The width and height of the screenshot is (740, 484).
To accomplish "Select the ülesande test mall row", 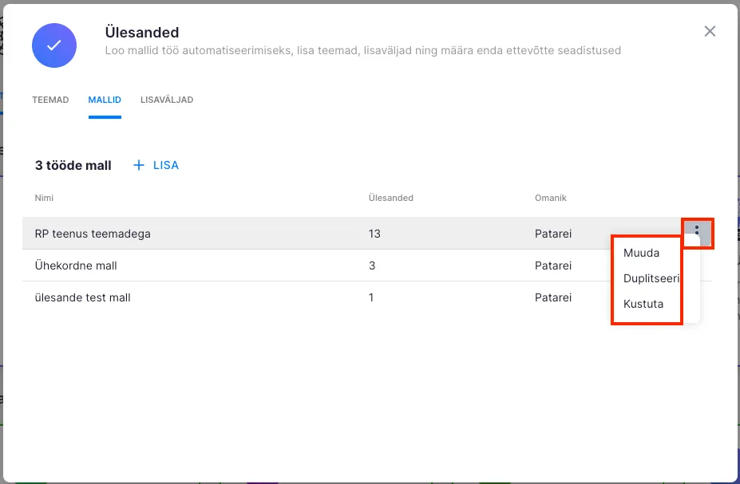I will [x=82, y=297].
